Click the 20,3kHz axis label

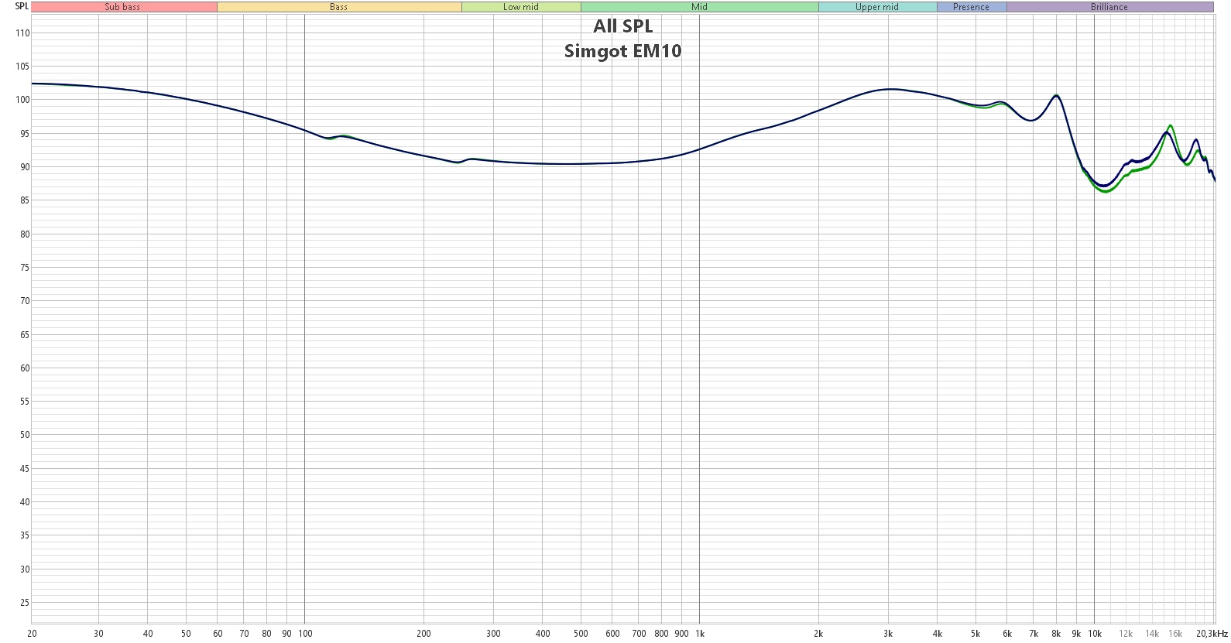click(x=1213, y=634)
